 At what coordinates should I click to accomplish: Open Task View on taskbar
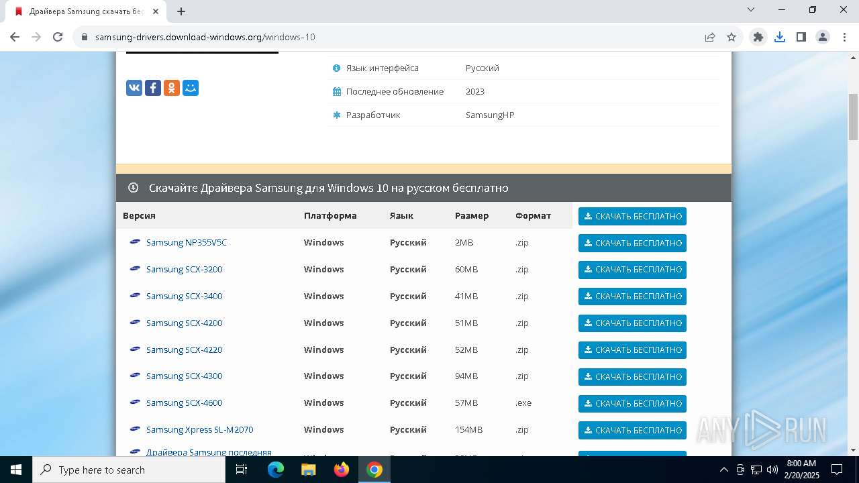click(242, 470)
